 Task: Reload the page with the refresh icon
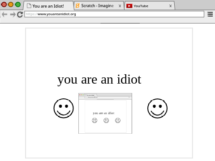coord(20,14)
